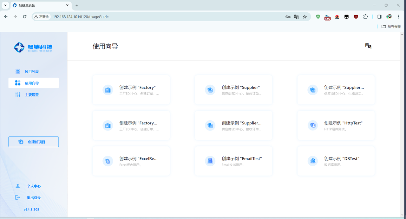Click the 项目列表 sidebar icon

click(18, 71)
